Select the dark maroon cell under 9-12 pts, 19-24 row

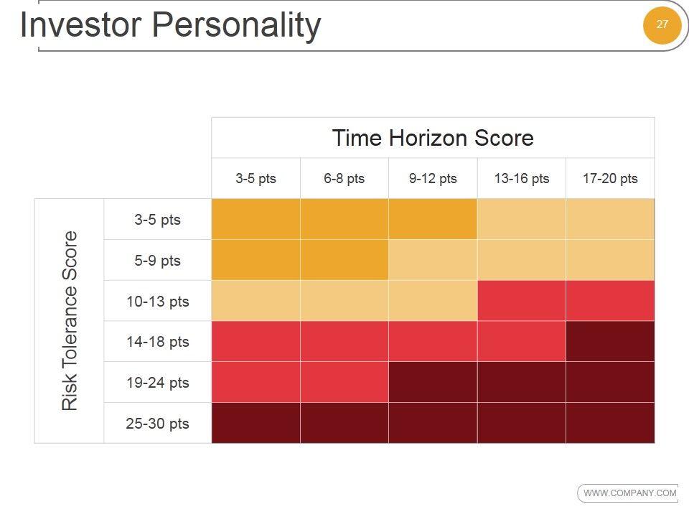coord(433,382)
